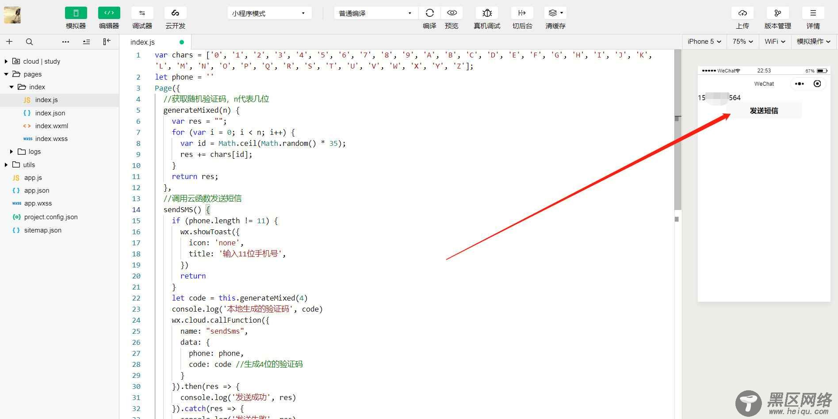The width and height of the screenshot is (838, 419).
Task: Click the 上传 upload icon
Action: click(x=742, y=13)
